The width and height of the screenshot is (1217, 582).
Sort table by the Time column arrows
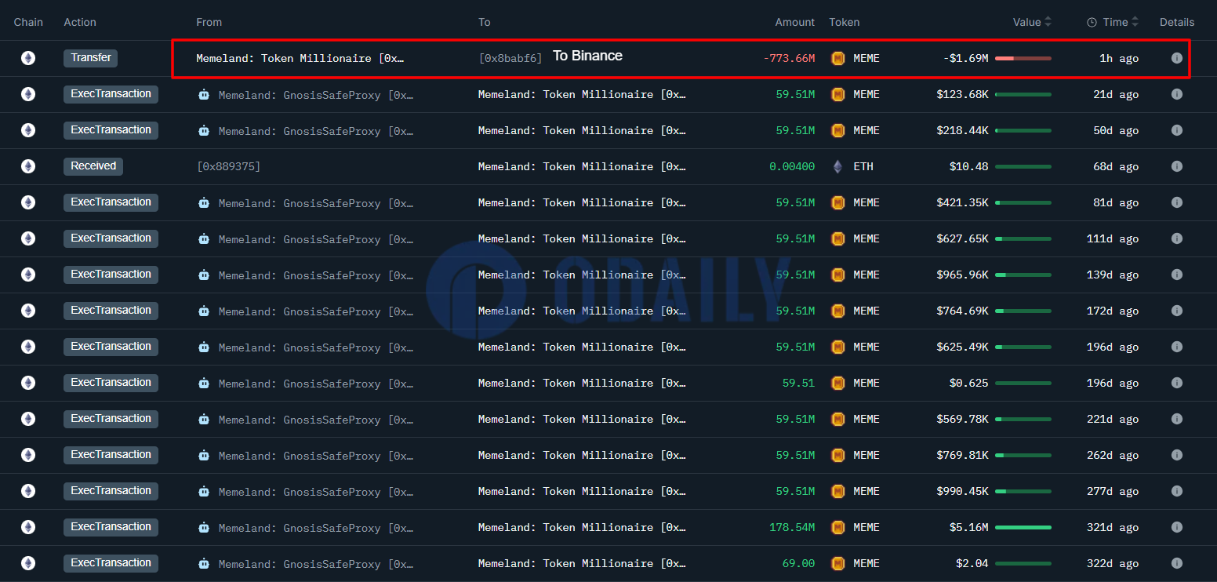[1135, 22]
